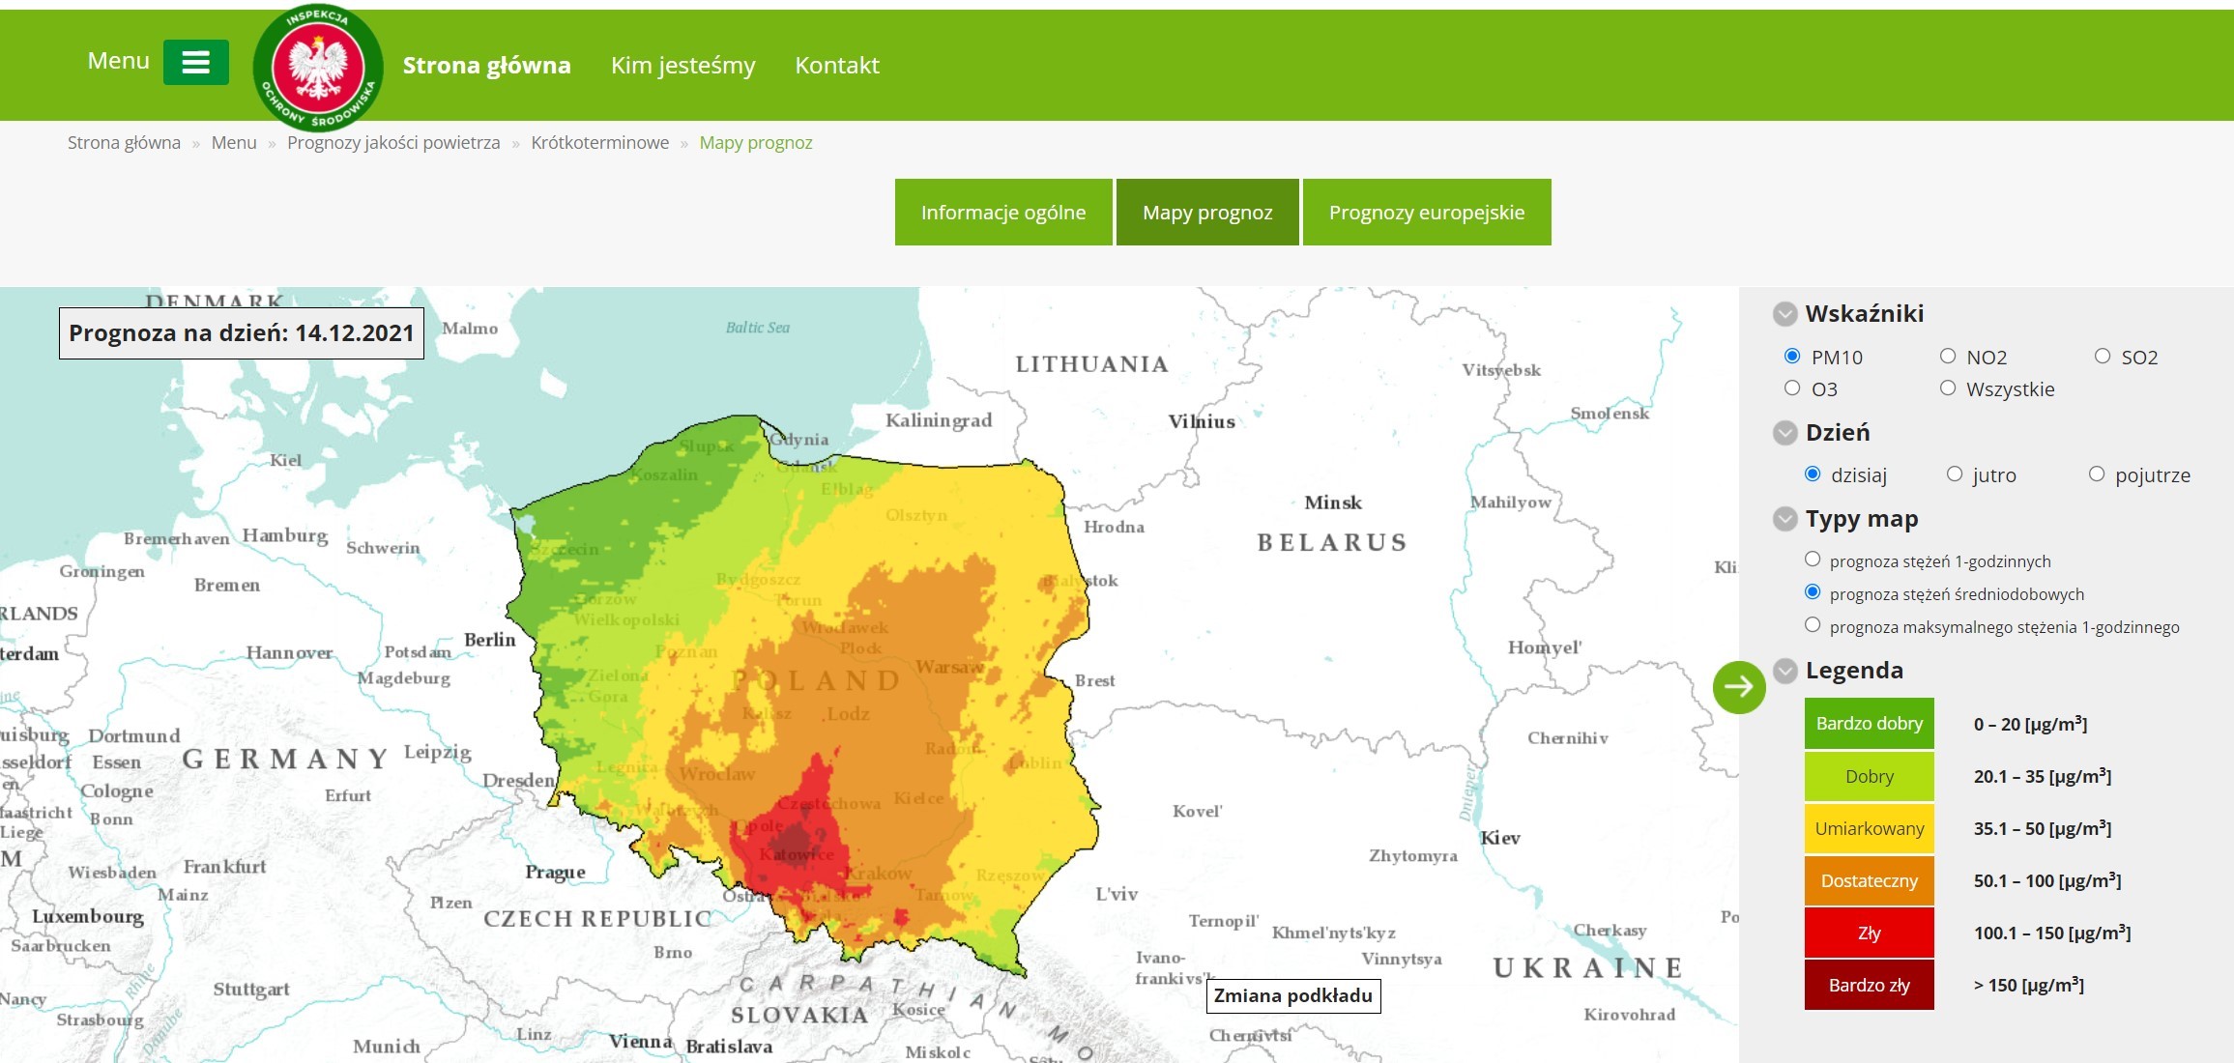Select the NO2 indicator radio button
Image resolution: width=2234 pixels, height=1063 pixels.
click(x=1948, y=357)
